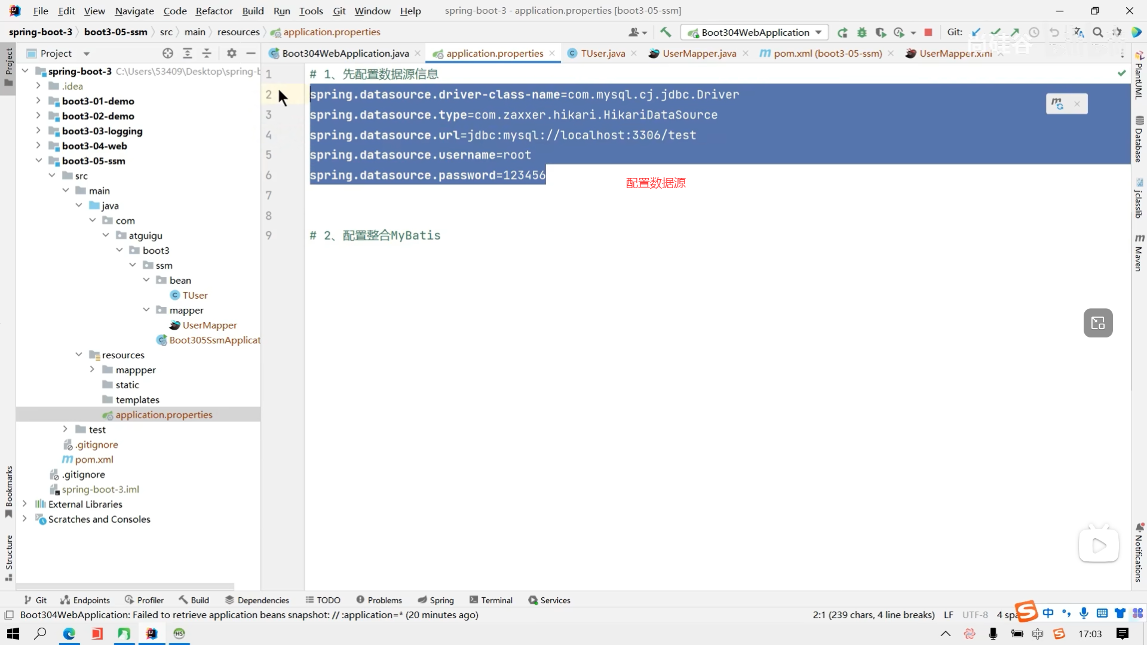Screen dimensions: 1147x645
Task: Open Project panel settings gear icon
Action: click(232, 53)
